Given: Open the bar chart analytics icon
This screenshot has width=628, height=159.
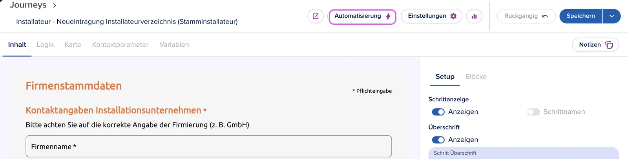Looking at the screenshot, I should tap(474, 16).
